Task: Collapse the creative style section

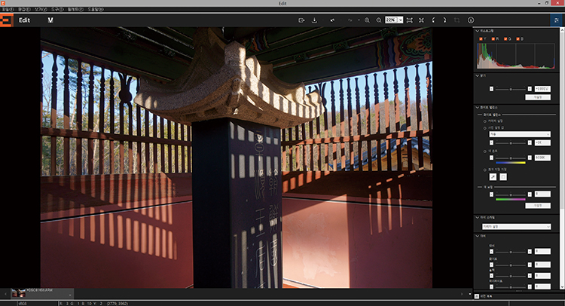Action: tap(477, 217)
